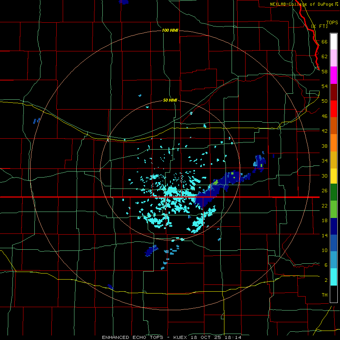Click the legend value 42
The height and width of the screenshot is (340, 340).
[x=325, y=131]
